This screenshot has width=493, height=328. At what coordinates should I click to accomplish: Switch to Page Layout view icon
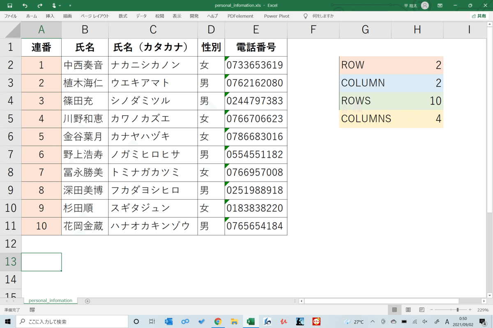(x=408, y=310)
